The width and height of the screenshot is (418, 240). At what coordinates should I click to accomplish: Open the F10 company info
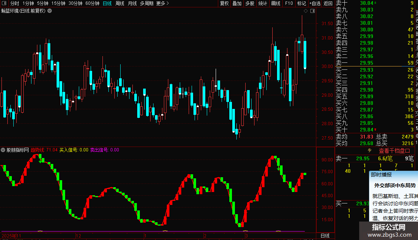tap(289, 3)
